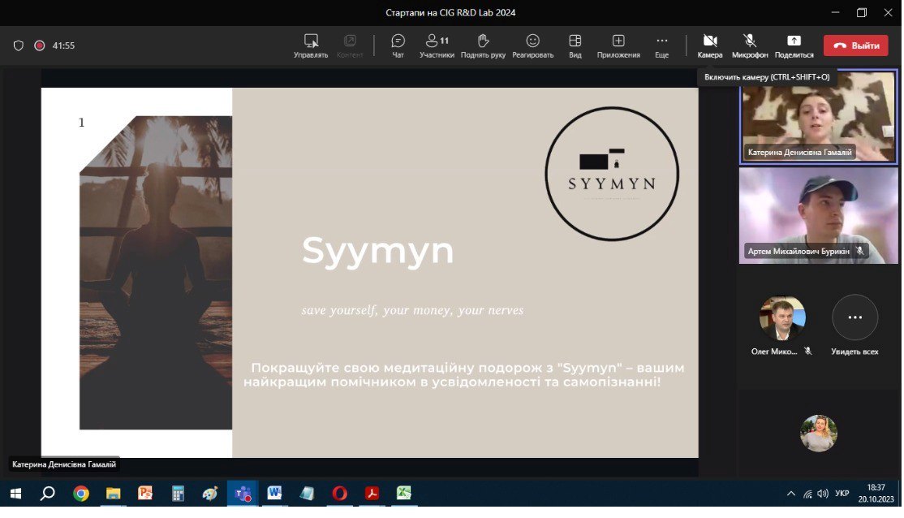Leave the meeting with Выйти button
Viewport: 904px width, 518px height.
[855, 45]
